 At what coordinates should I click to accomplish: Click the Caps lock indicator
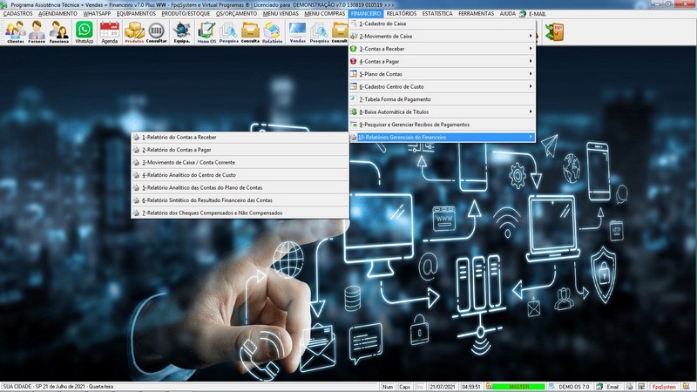point(404,387)
